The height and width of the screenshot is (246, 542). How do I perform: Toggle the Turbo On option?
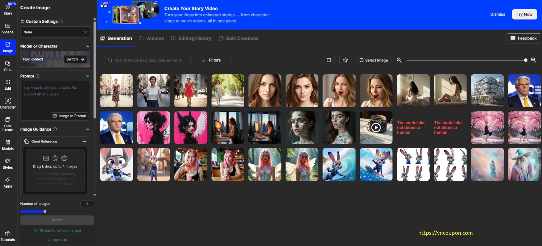57,240
